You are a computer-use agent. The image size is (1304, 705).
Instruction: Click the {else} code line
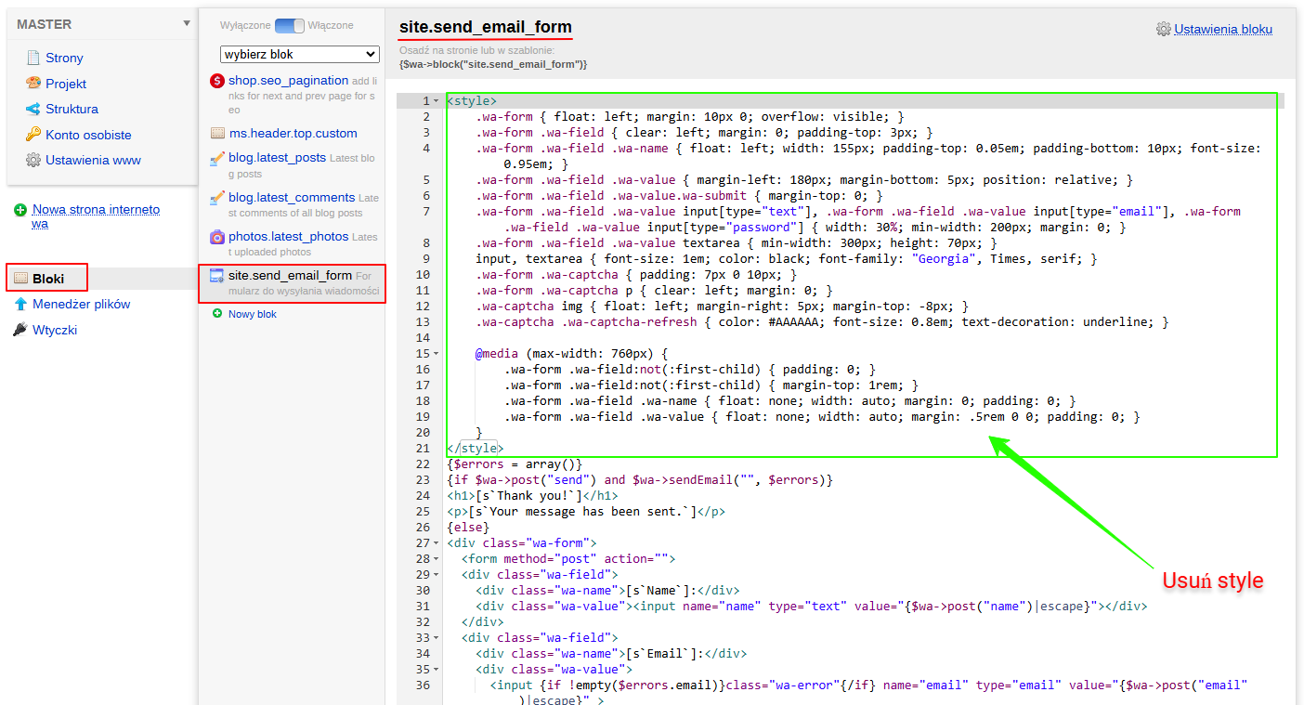pyautogui.click(x=468, y=528)
